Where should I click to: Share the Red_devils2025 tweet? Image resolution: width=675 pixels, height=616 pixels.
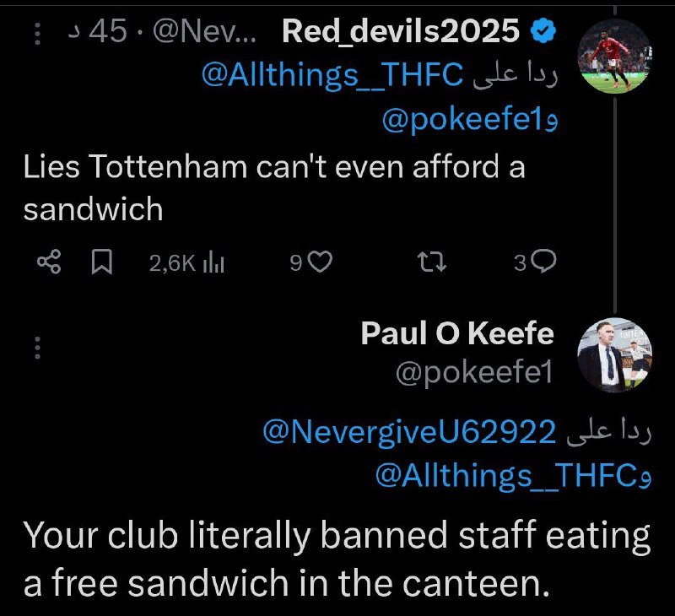49,263
